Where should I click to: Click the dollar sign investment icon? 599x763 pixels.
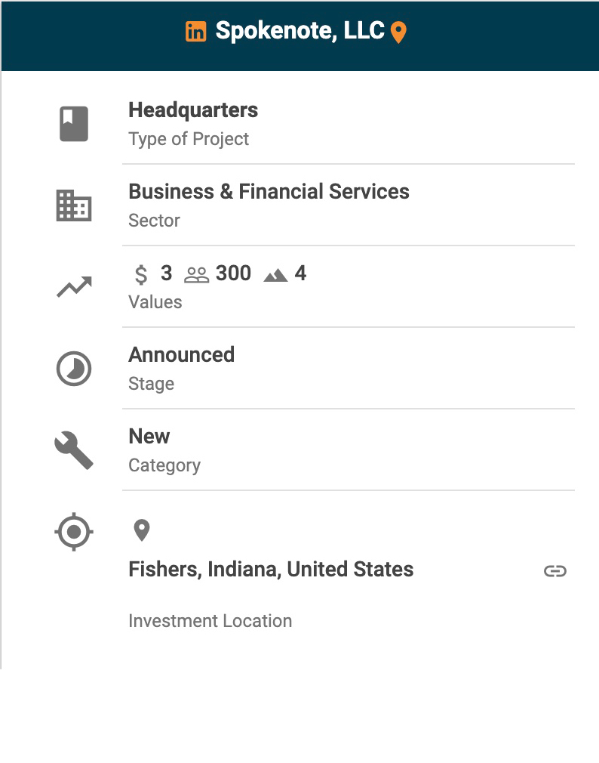pos(141,274)
